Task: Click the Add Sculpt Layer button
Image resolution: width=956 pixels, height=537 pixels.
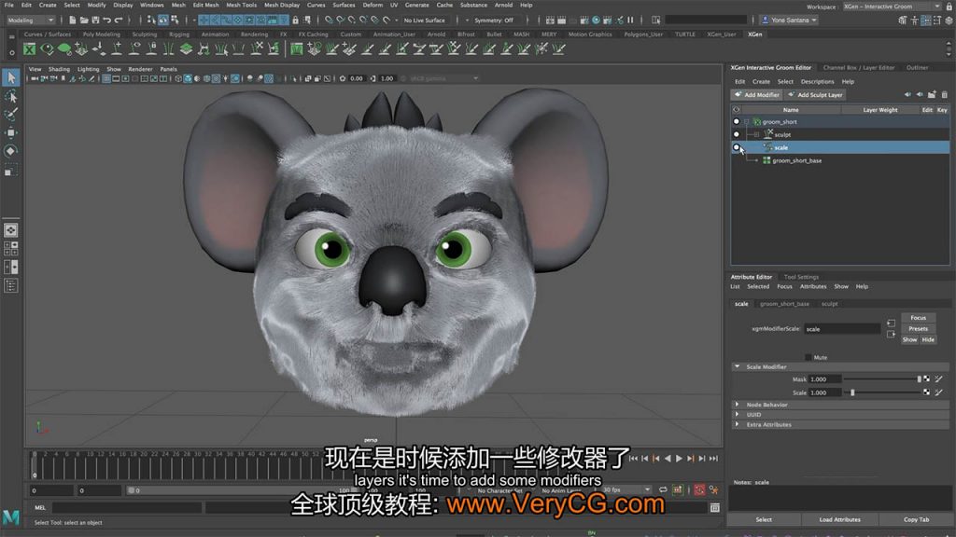Action: click(x=815, y=94)
